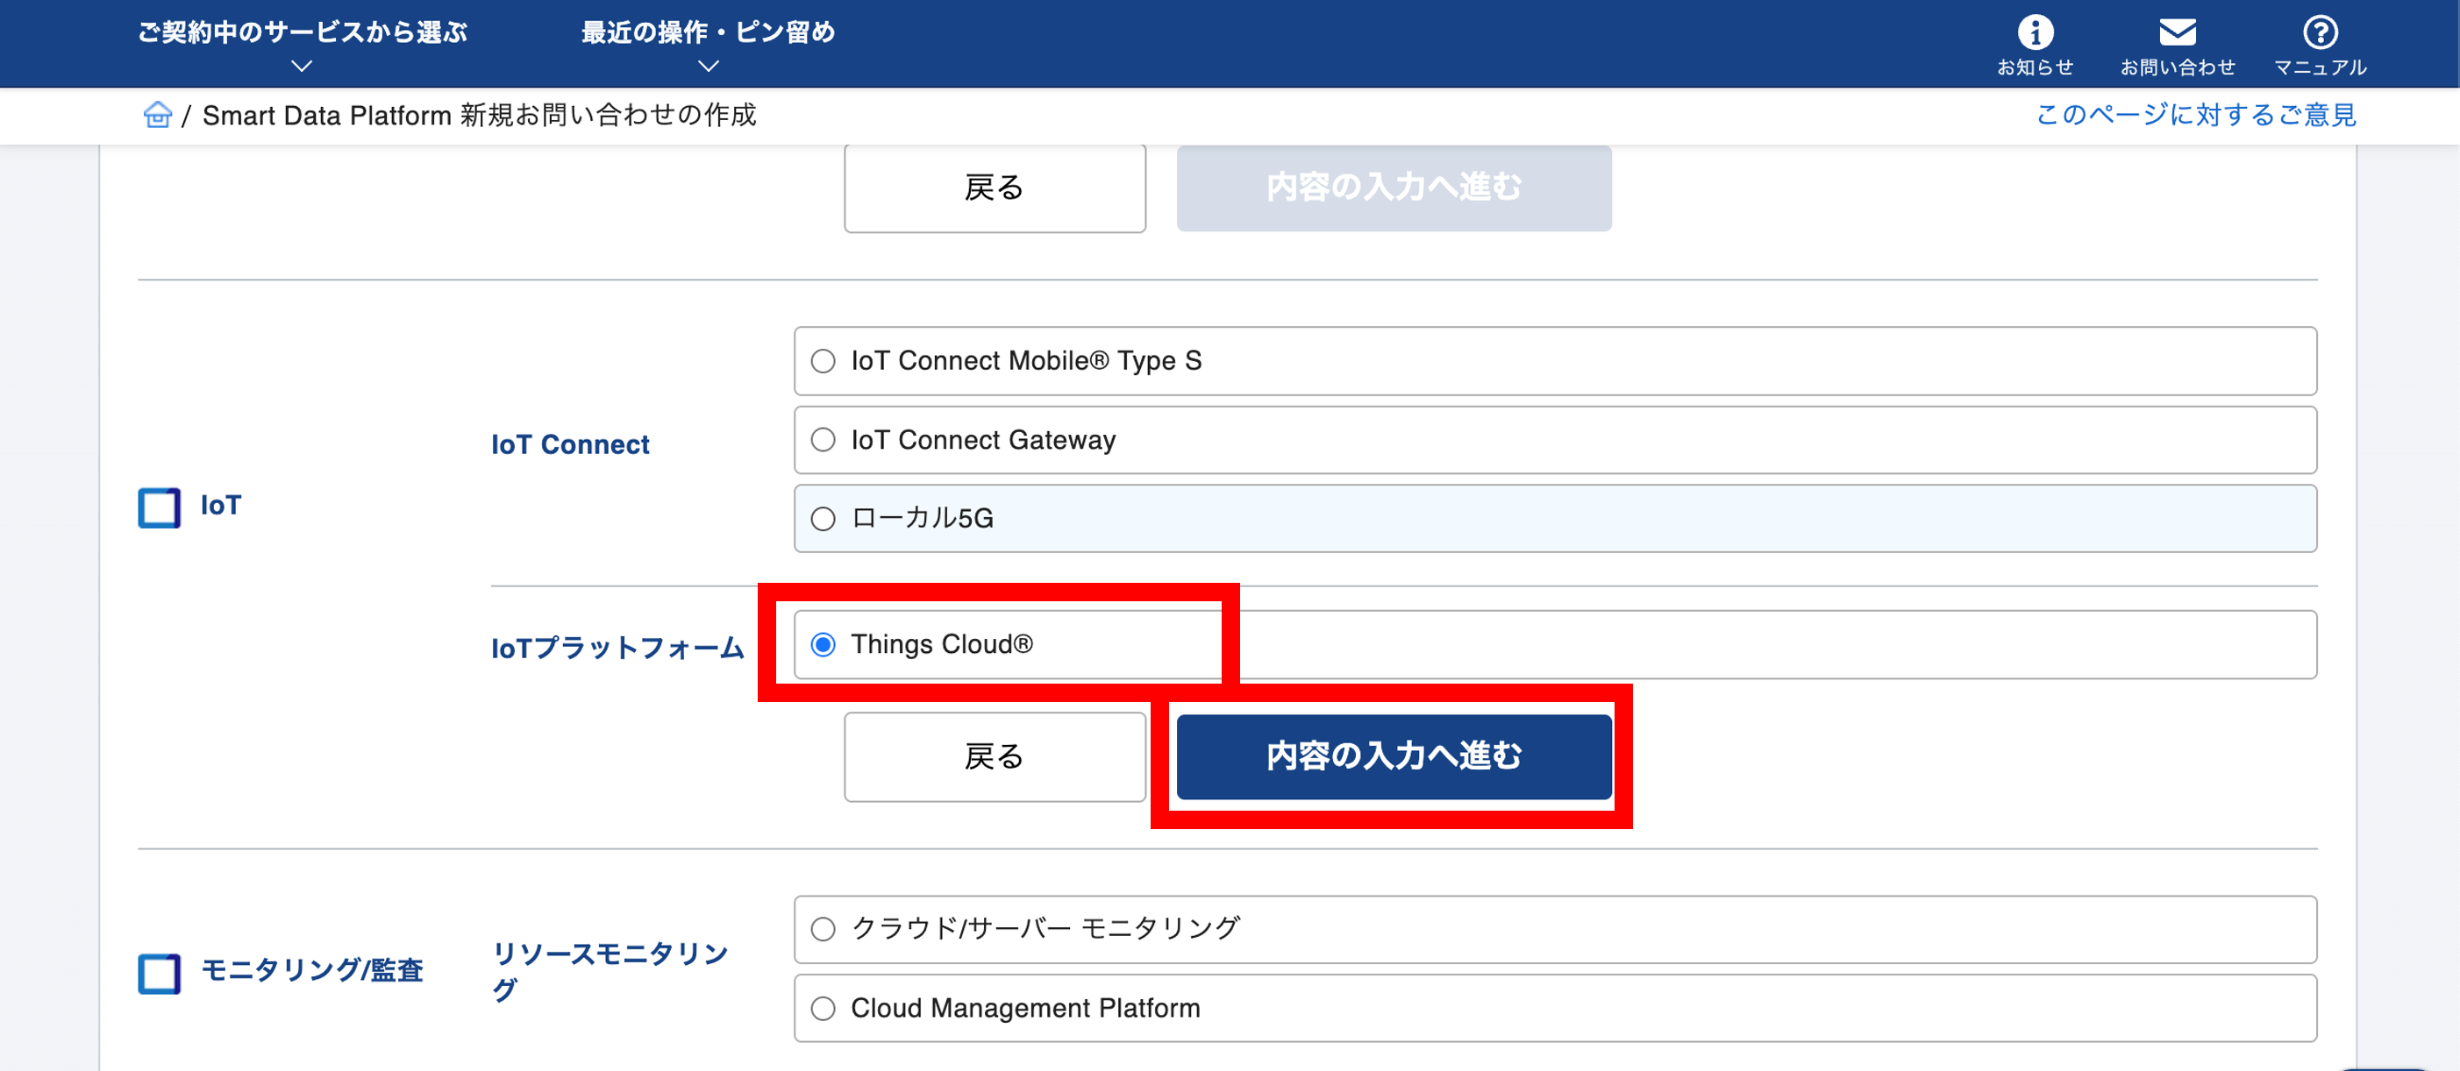
Task: Select IoT Connect Gateway radio button
Action: tap(824, 440)
